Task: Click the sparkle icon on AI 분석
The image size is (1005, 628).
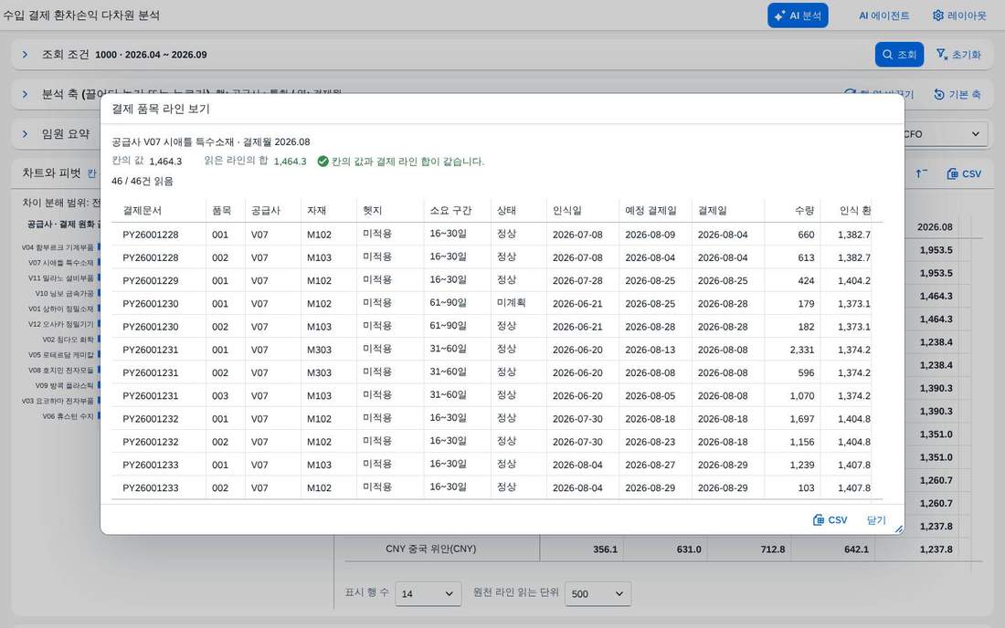Action: coord(779,16)
